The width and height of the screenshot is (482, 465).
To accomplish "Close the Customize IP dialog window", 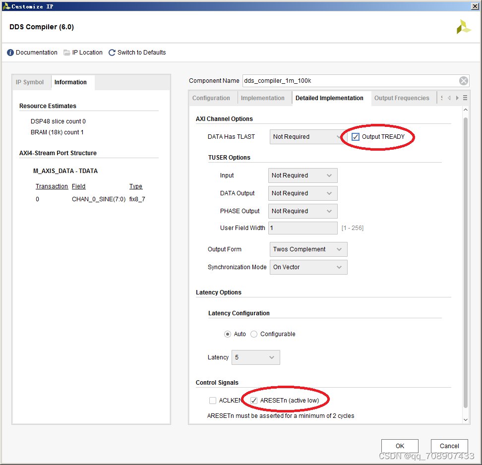I will (x=475, y=6).
